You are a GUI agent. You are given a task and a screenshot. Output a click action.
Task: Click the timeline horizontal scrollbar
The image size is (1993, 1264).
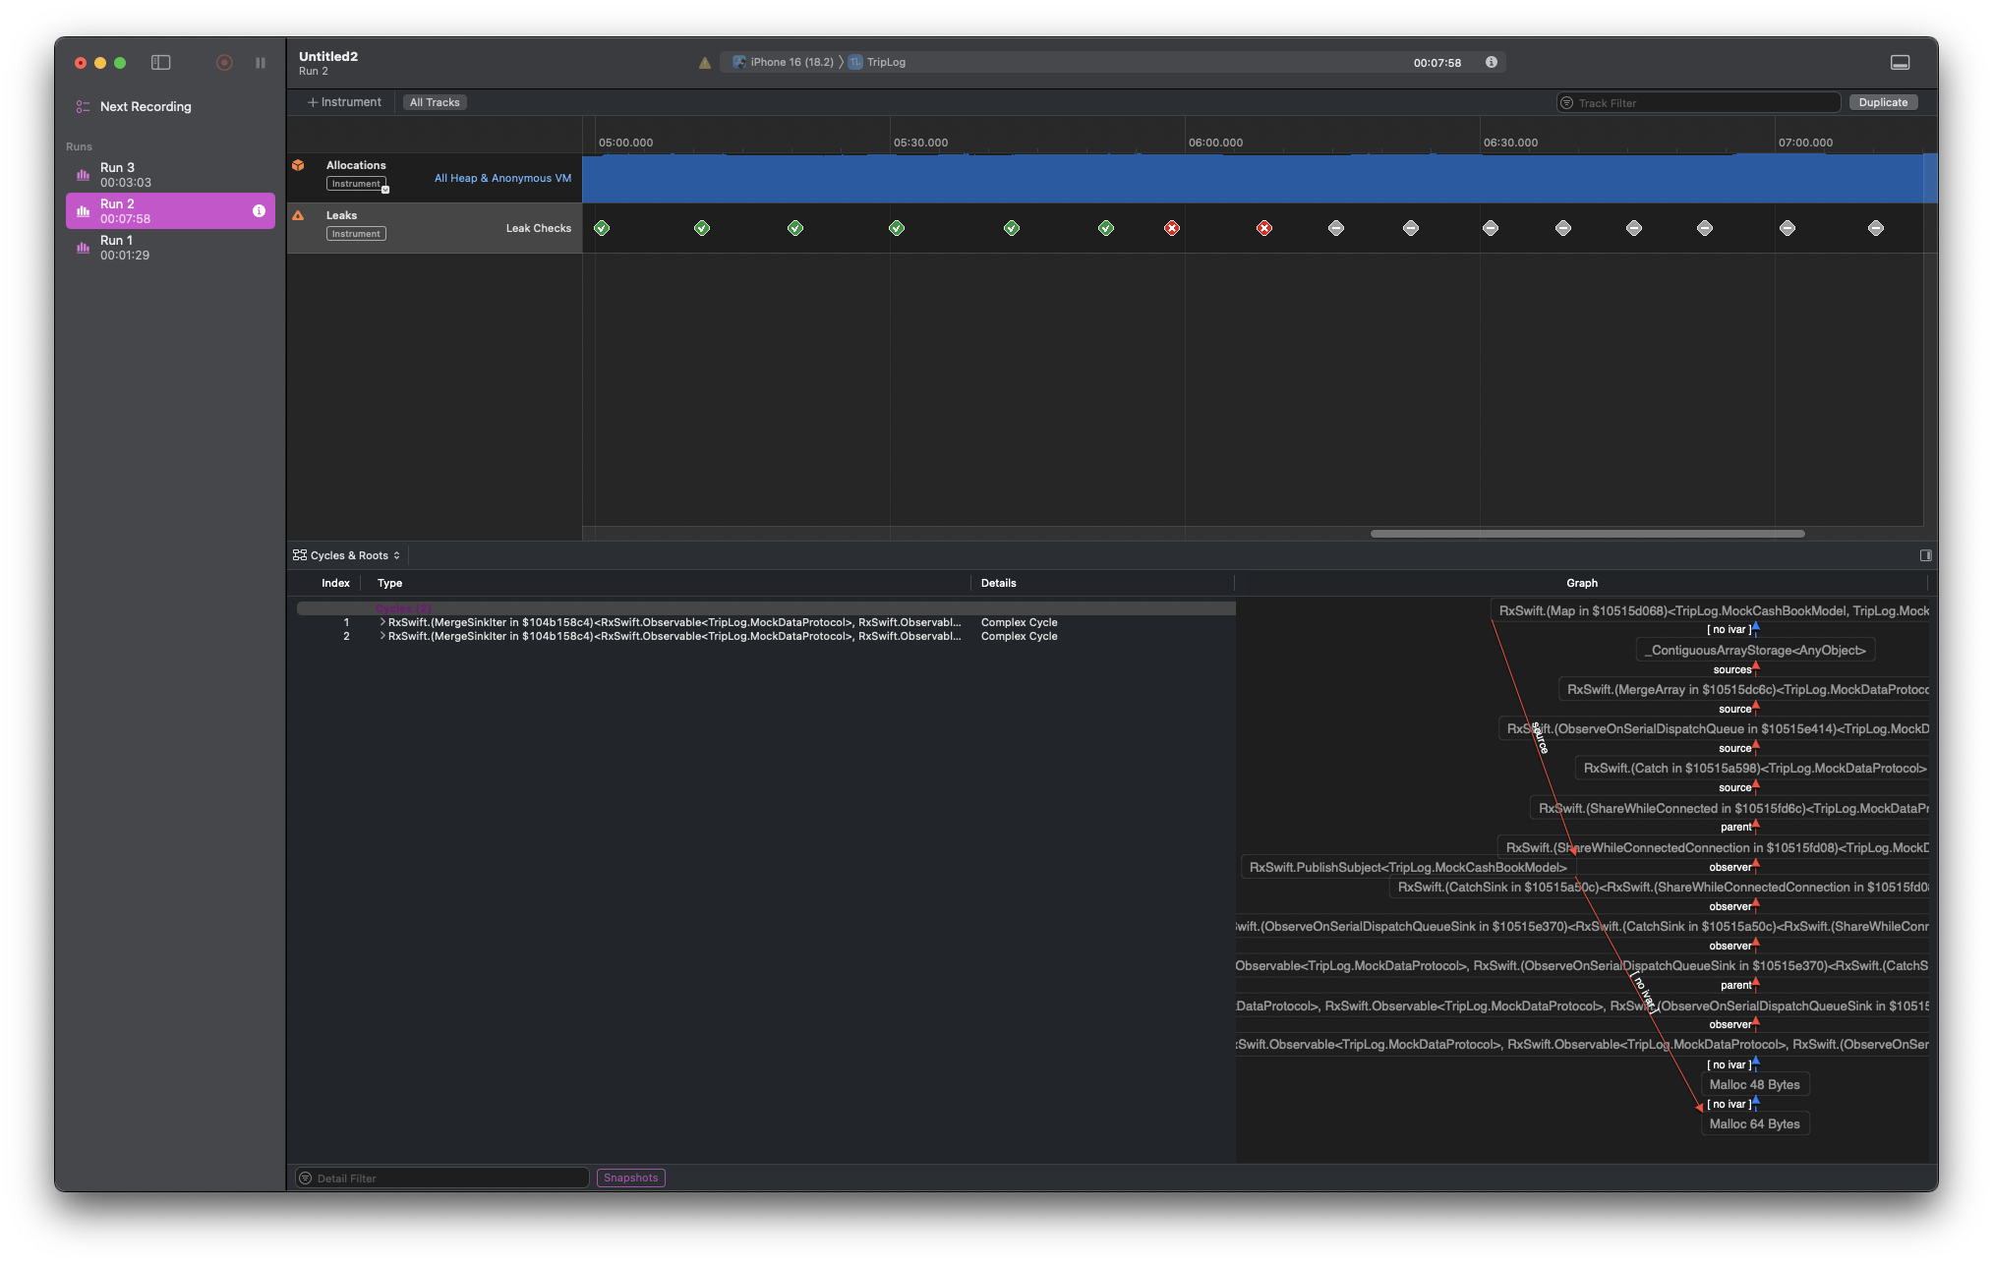coord(1587,534)
